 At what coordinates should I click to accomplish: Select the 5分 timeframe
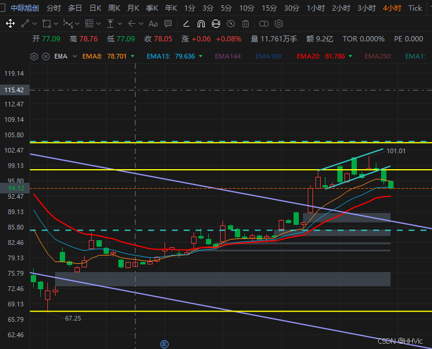(x=226, y=8)
